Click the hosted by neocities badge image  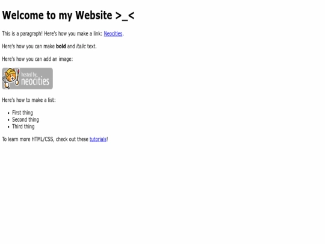[27, 79]
